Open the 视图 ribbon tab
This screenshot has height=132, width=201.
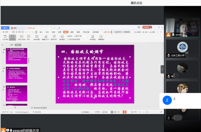coord(78,32)
